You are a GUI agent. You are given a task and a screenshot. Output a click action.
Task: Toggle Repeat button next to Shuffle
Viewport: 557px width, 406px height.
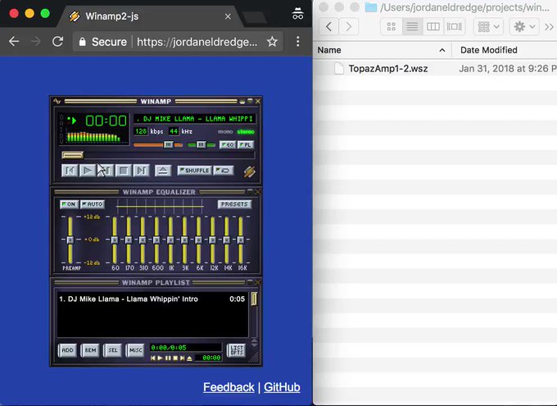pos(224,171)
